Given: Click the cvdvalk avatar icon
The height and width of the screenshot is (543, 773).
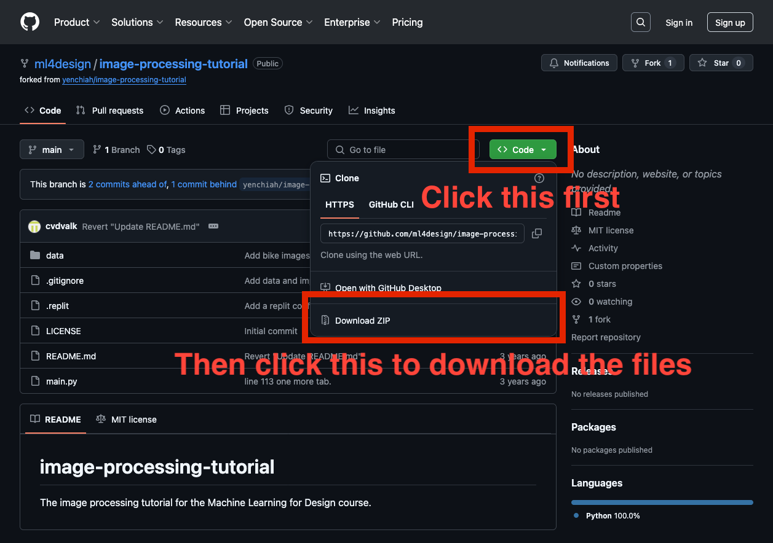Looking at the screenshot, I should (34, 226).
